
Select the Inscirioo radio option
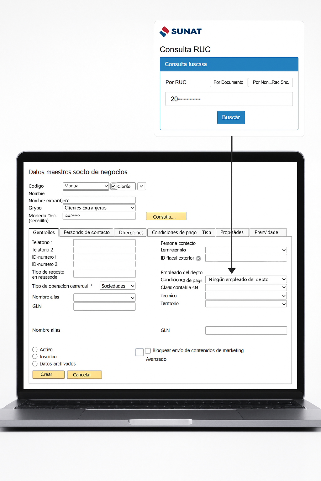pos(35,356)
